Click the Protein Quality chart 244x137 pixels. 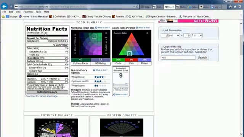point(122,128)
